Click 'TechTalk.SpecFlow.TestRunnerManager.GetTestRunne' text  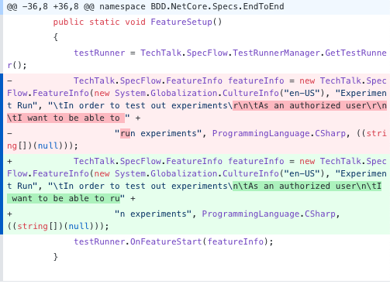(264, 53)
